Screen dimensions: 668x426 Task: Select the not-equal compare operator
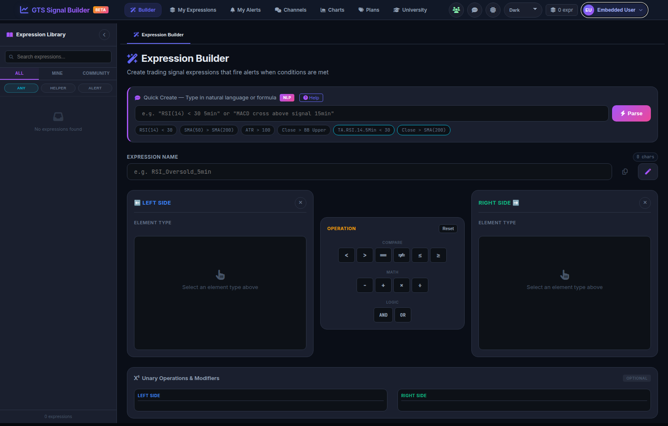[x=402, y=255]
